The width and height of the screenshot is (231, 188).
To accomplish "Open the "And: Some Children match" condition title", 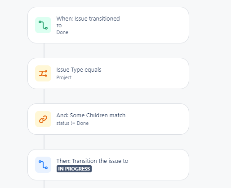I will tap(91, 115).
